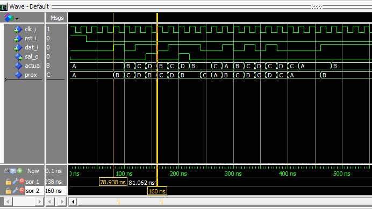Click the dotted undock grip on title bar
372x209 pixels.
[x=317, y=6]
